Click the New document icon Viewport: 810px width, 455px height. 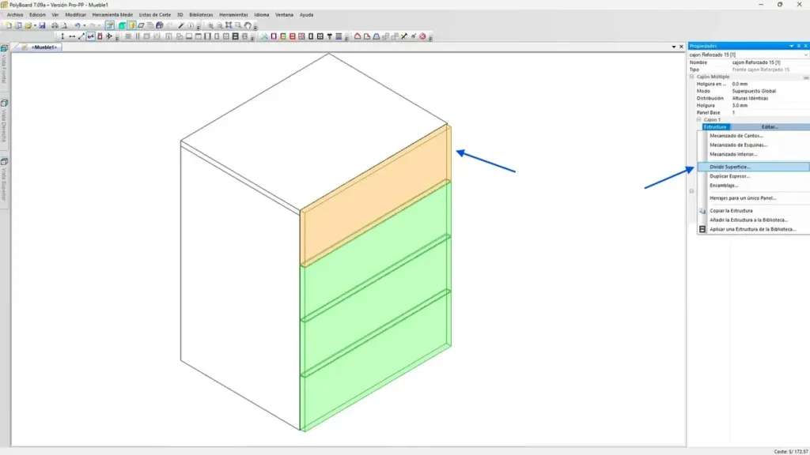7,25
